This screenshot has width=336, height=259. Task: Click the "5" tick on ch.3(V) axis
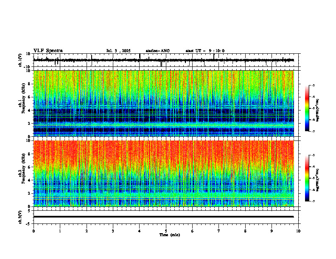click(30, 211)
